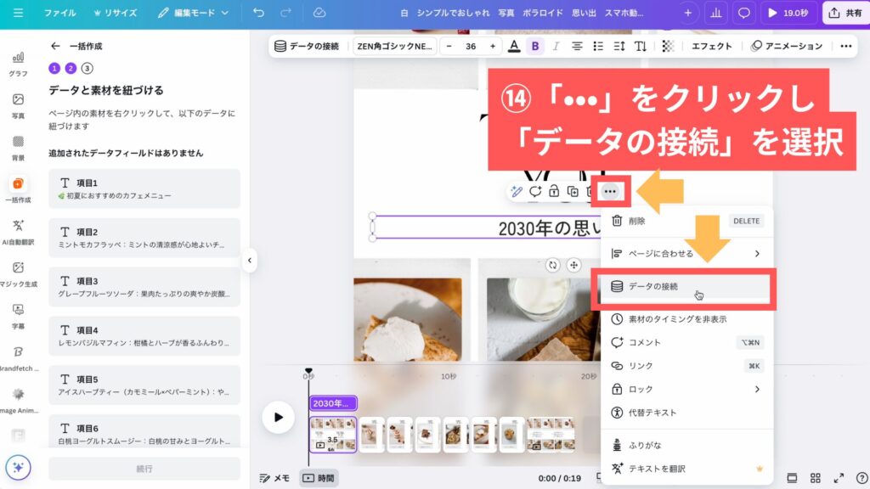The image size is (870, 489).
Task: Play the timeline
Action: point(278,417)
